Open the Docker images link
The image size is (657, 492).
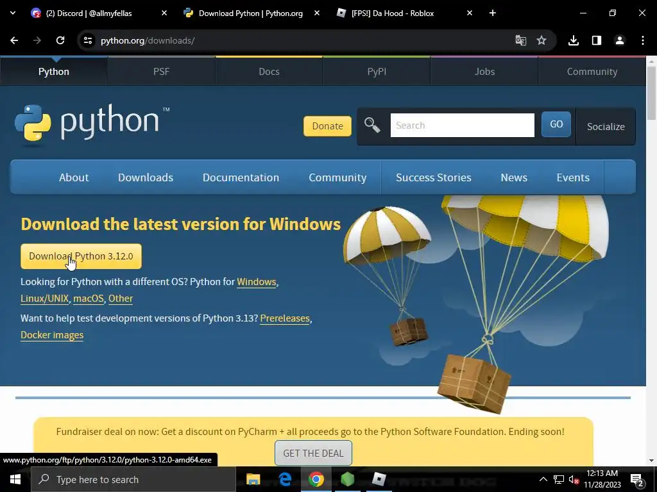tap(52, 335)
